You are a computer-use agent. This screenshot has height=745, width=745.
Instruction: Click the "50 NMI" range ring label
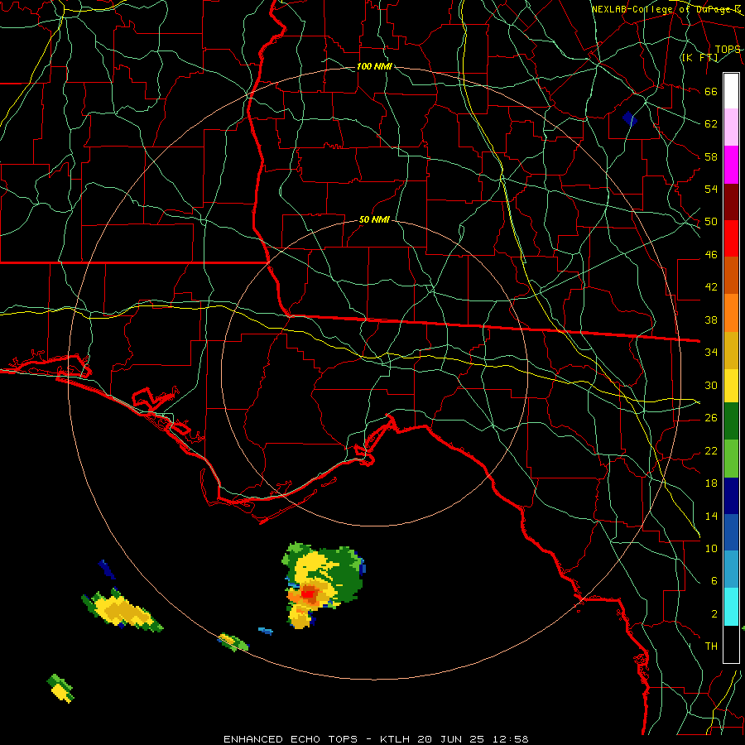click(374, 219)
